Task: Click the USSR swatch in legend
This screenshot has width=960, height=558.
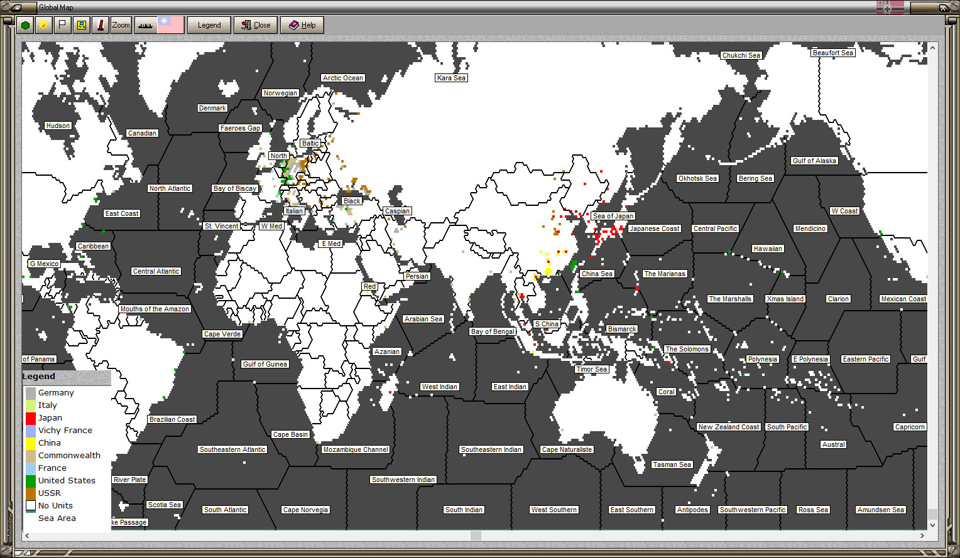Action: pyautogui.click(x=31, y=493)
